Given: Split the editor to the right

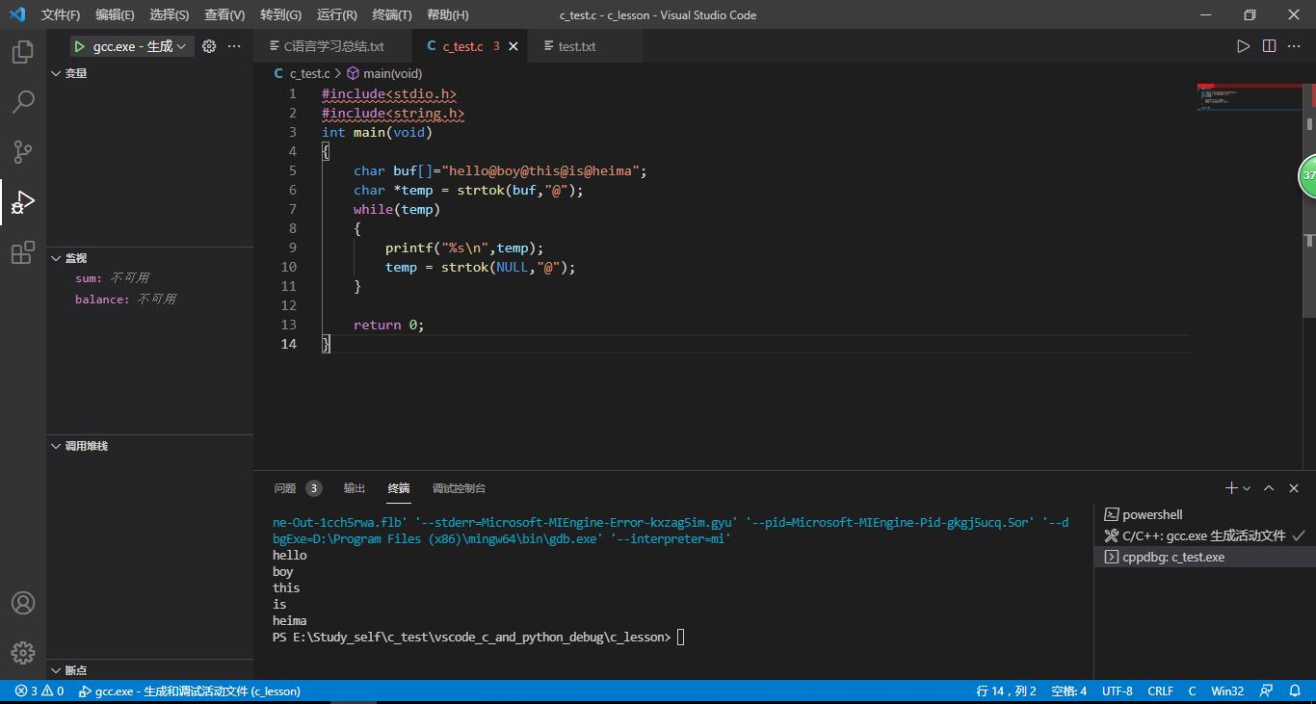Looking at the screenshot, I should point(1269,46).
